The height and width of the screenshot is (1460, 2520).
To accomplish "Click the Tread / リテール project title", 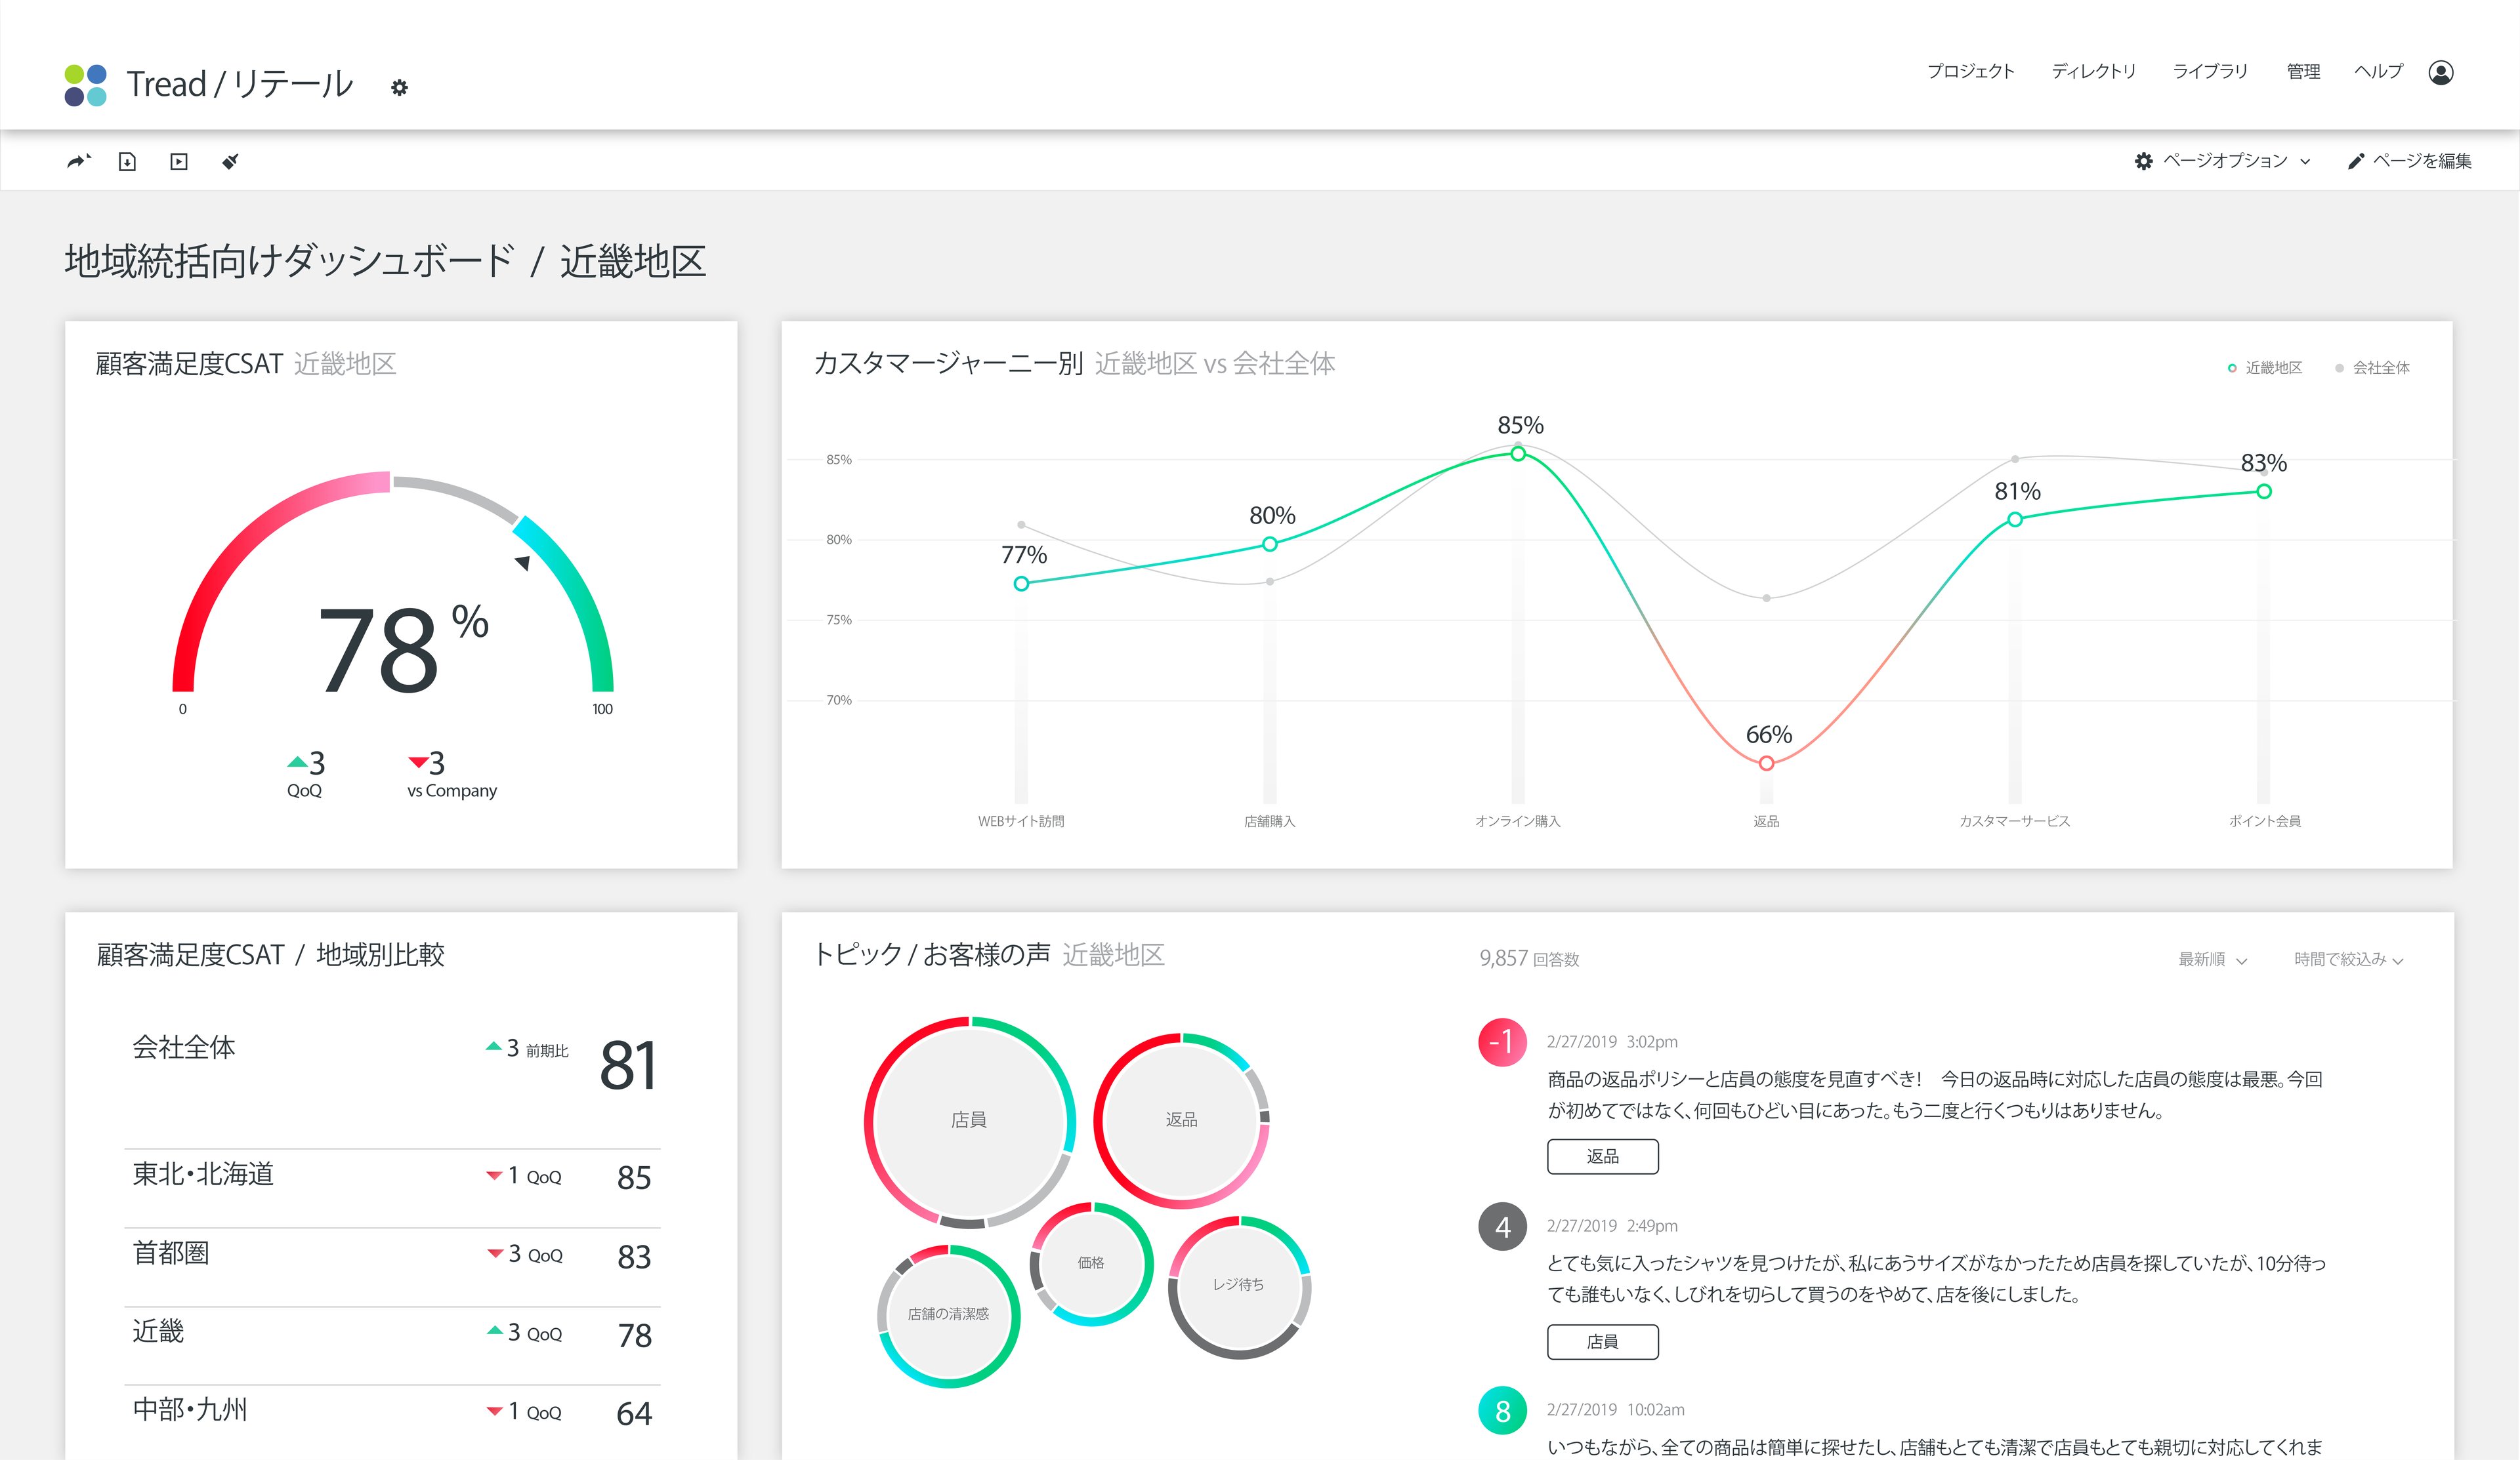I will coord(240,84).
